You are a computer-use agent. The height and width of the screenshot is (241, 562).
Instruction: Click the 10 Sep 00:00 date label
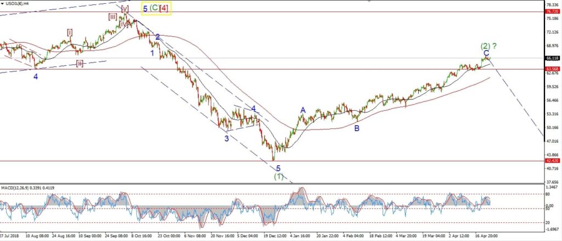[x=90, y=236]
